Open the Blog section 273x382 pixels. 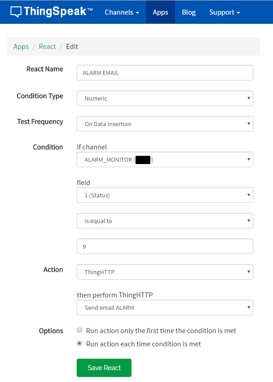click(x=189, y=12)
